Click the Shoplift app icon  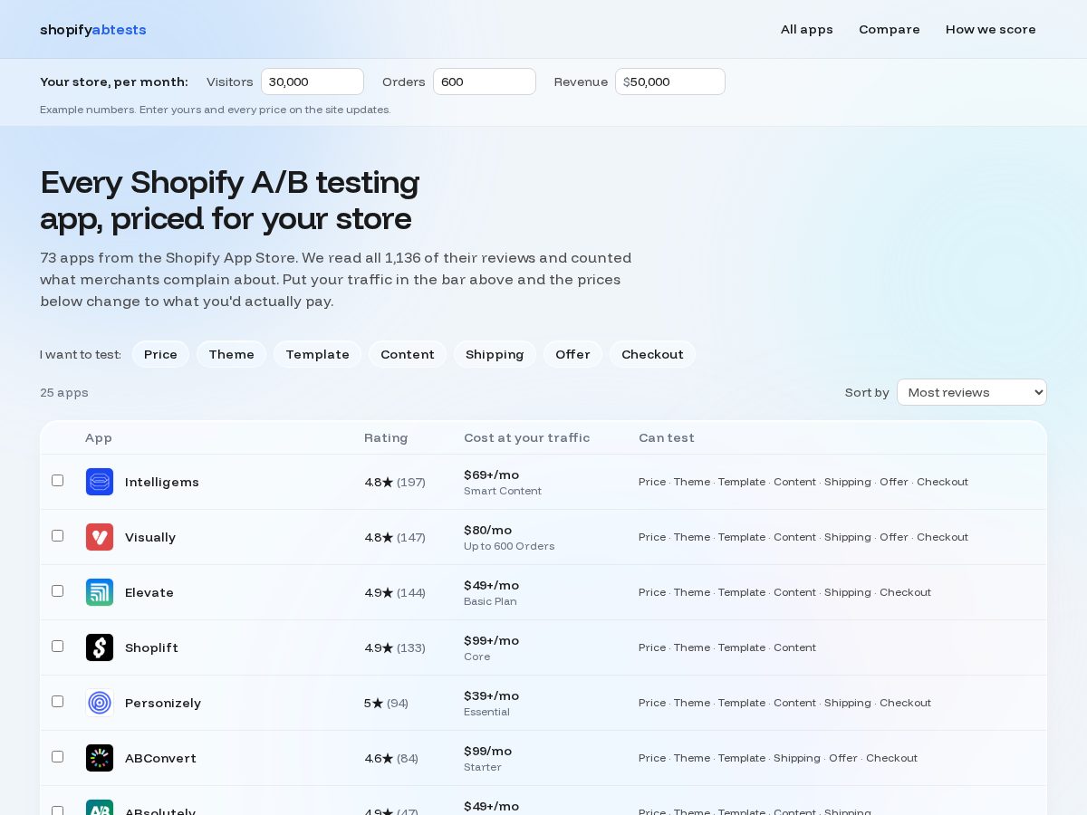pos(100,647)
